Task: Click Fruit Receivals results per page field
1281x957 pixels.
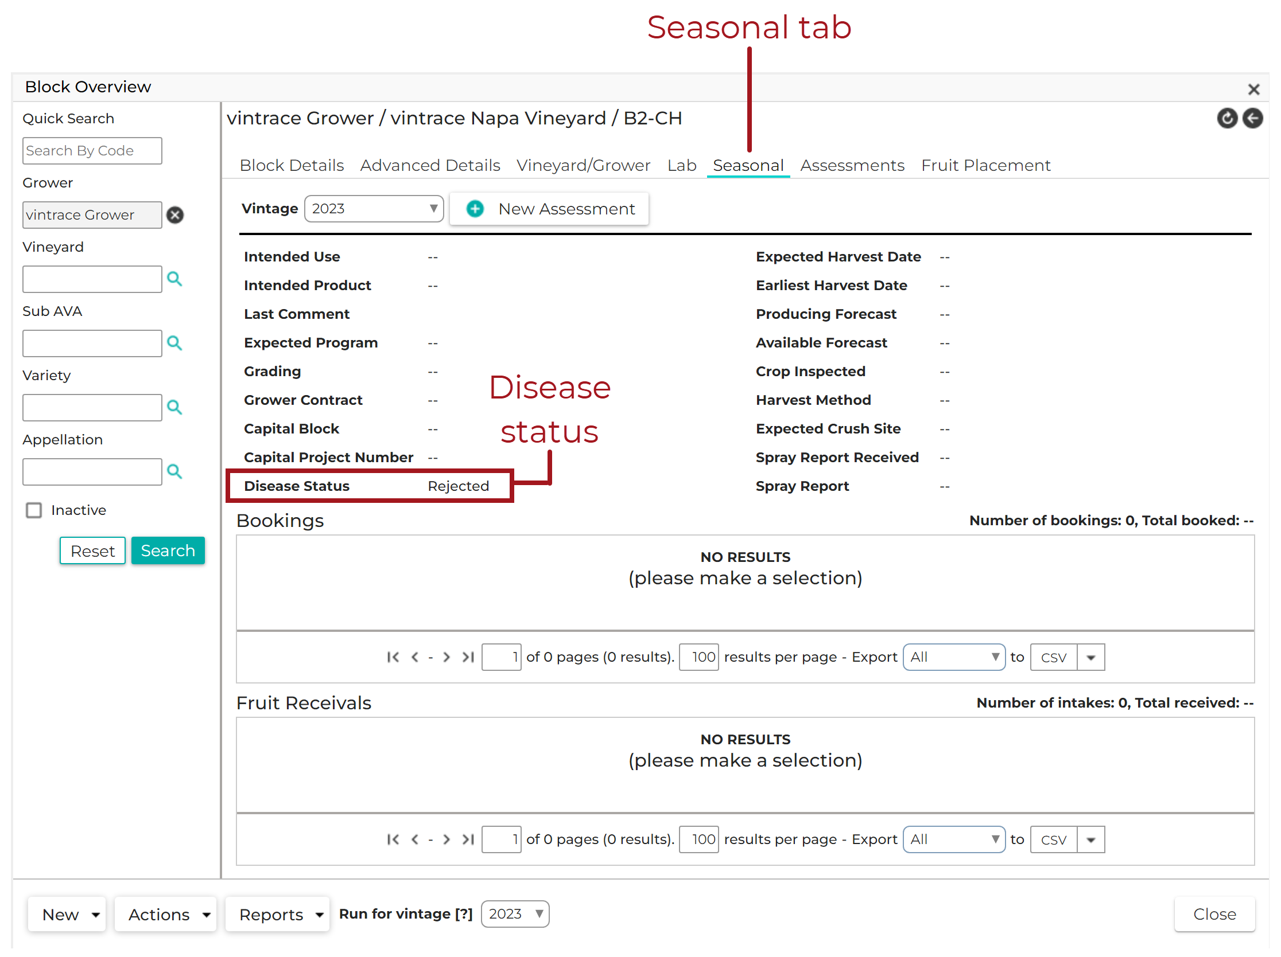Action: click(699, 839)
